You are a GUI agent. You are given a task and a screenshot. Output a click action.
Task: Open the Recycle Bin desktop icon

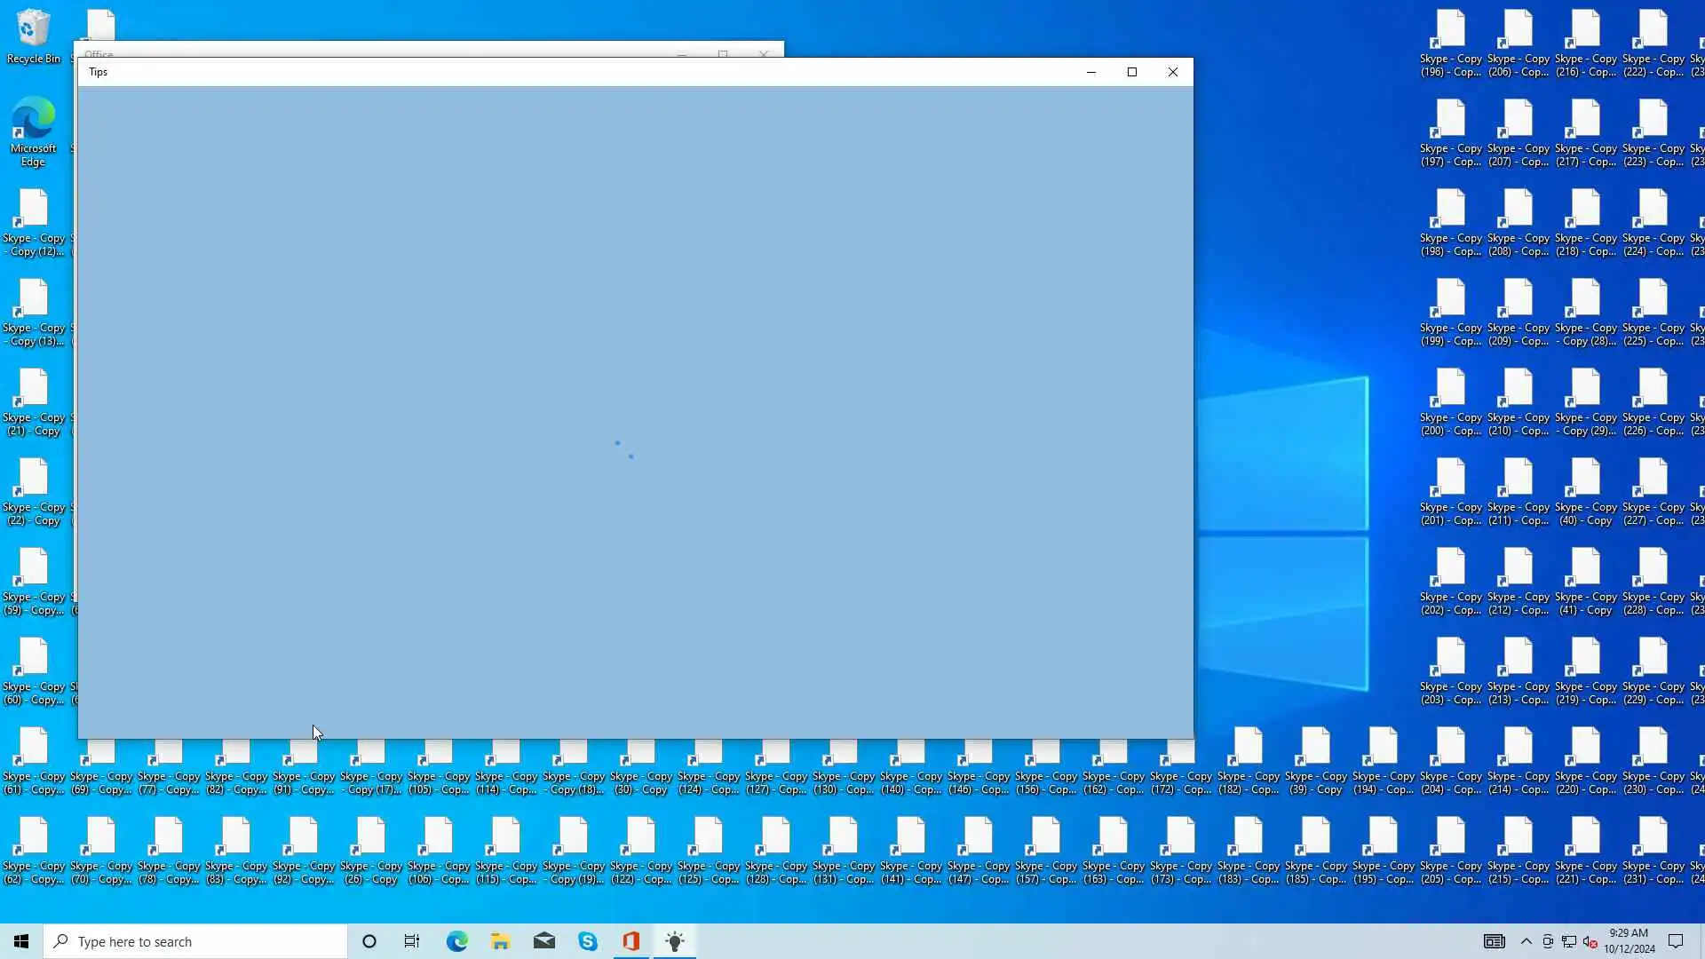click(34, 36)
